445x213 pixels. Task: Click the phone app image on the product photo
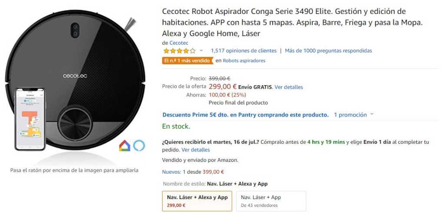click(30, 118)
